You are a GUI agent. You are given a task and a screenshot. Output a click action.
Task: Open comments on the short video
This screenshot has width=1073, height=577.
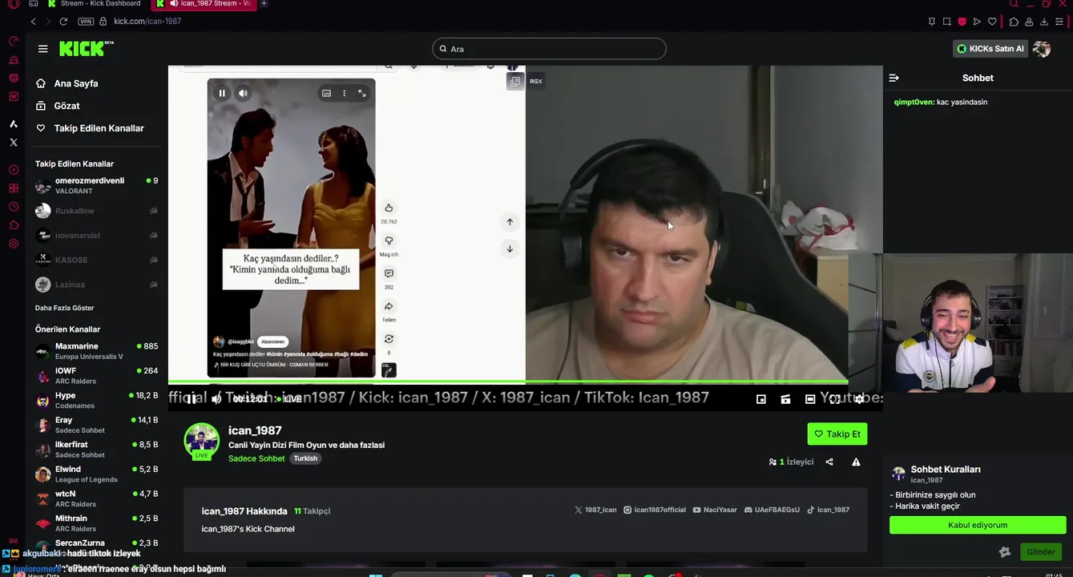[389, 273]
